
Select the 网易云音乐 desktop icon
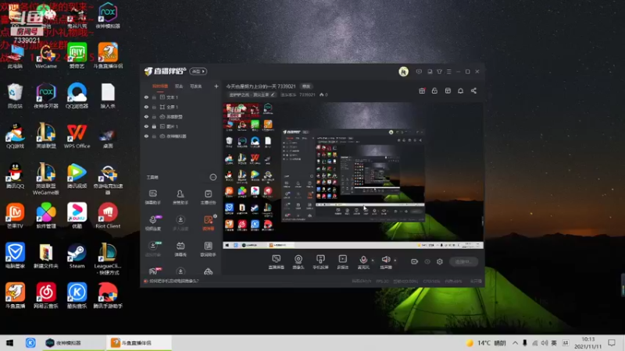click(46, 296)
